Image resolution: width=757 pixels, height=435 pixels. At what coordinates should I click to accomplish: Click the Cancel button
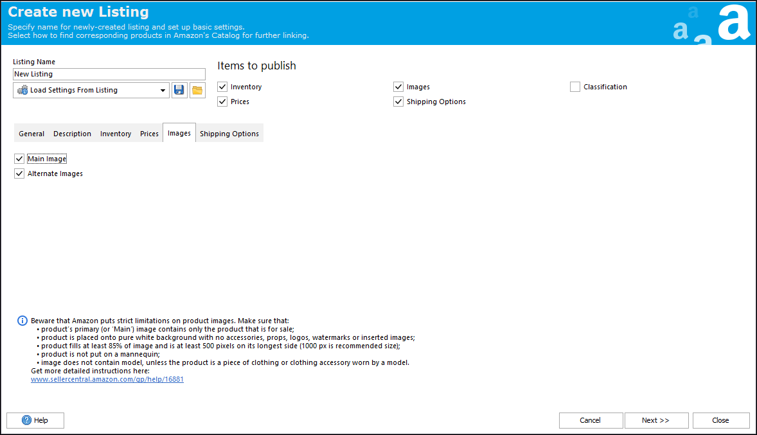coord(591,420)
